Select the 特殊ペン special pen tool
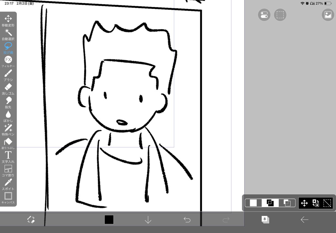This screenshot has width=336, height=233. [x=8, y=130]
